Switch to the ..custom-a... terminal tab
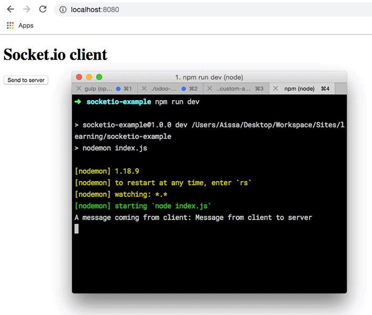The width and height of the screenshot is (372, 315). (236, 89)
